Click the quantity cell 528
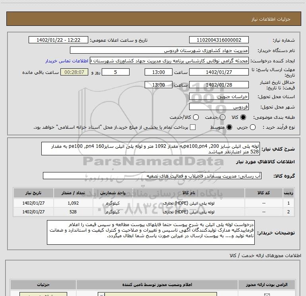The height and width of the screenshot is (296, 306). (73, 212)
